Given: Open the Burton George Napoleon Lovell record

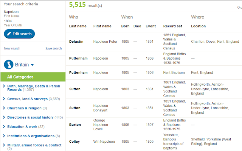Looking at the screenshot, I should [154, 125].
